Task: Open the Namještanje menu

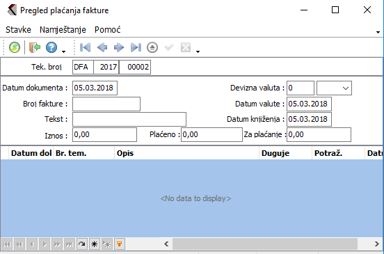Action: pyautogui.click(x=63, y=30)
